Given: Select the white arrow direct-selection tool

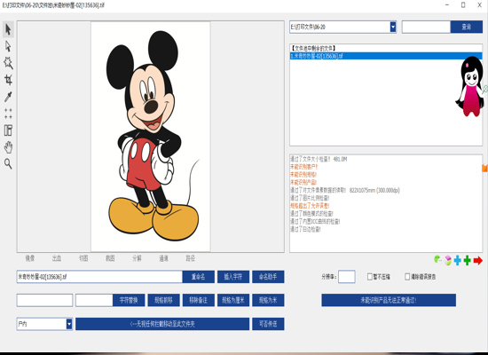Looking at the screenshot, I should point(8,46).
